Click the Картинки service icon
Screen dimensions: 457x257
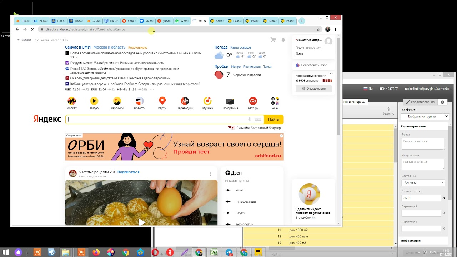pos(117,101)
